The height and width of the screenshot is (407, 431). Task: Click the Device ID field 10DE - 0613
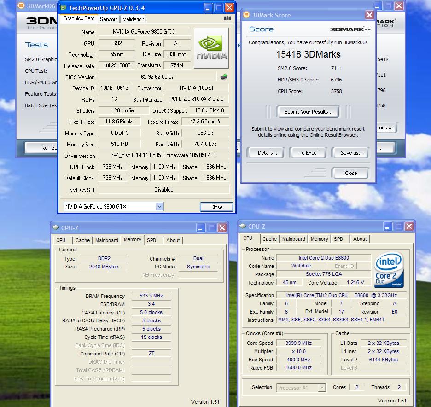point(114,88)
